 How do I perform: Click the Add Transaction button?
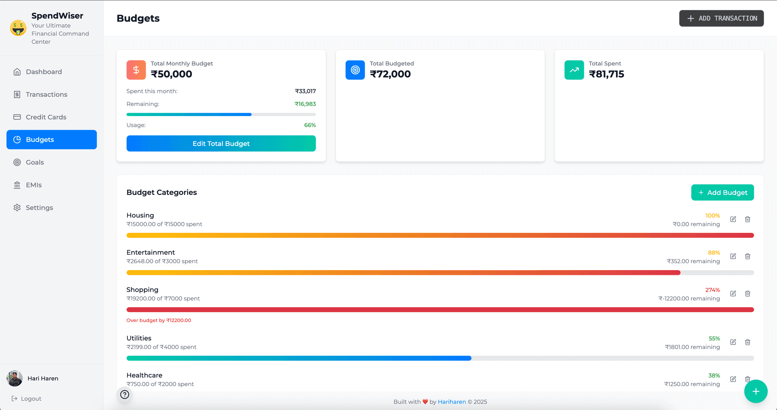tap(721, 18)
